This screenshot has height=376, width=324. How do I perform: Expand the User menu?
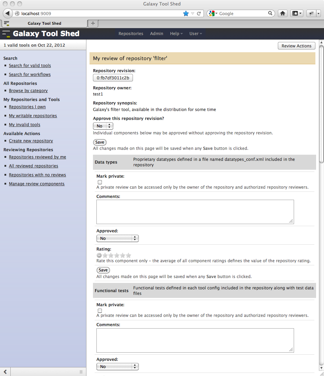(196, 34)
